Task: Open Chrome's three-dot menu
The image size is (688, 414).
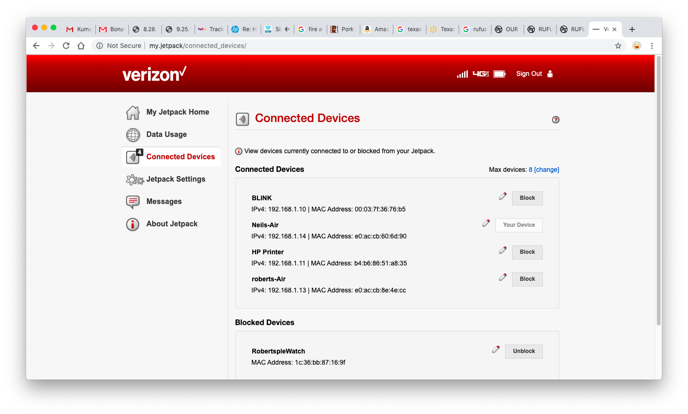Action: (x=652, y=46)
